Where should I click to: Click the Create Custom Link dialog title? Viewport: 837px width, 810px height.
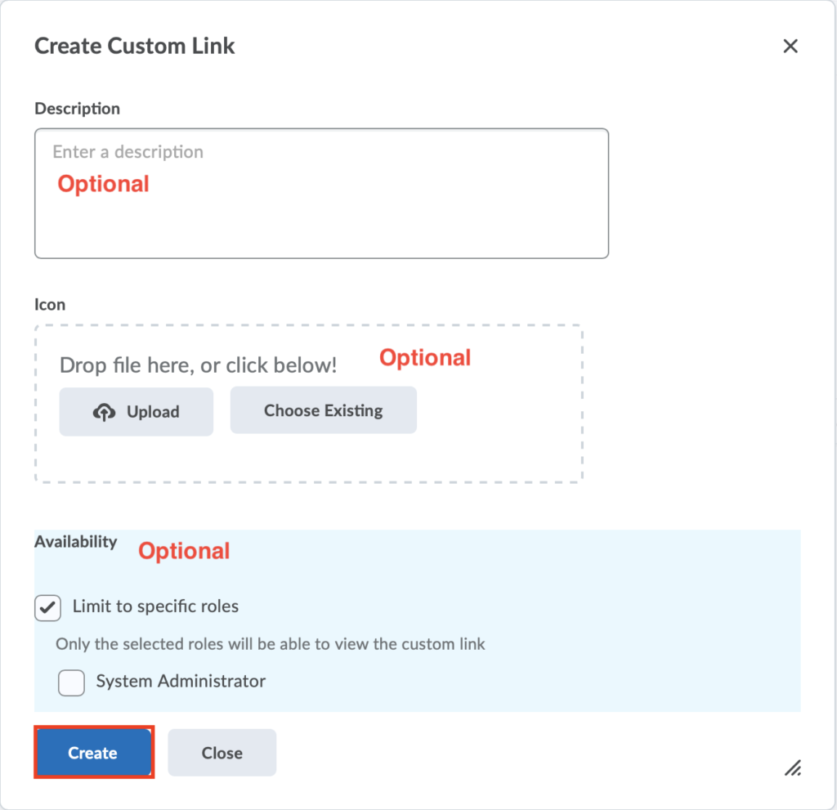[x=135, y=46]
